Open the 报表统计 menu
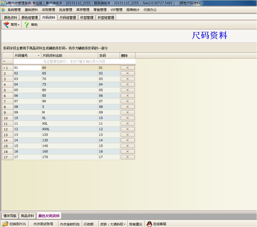Image resolution: width=257 pixels, height=227 pixels. (x=133, y=10)
